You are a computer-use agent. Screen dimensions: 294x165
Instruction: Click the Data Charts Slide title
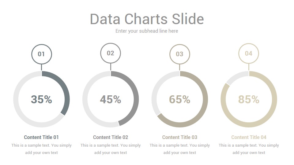tap(147, 19)
